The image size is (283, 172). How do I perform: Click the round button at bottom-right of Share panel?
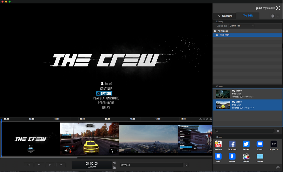tap(278, 168)
